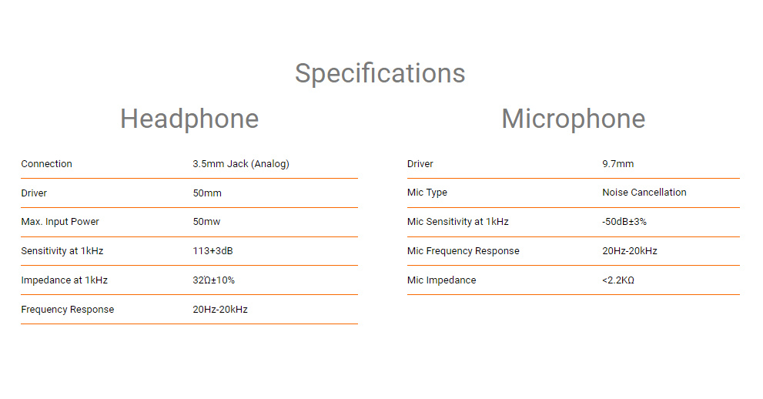Viewport: 763px width, 399px height.
Task: Select the Headphone section heading
Action: click(x=189, y=119)
